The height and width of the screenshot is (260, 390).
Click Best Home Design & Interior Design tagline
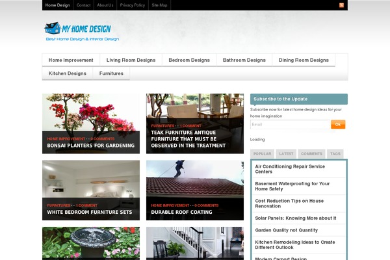tap(83, 39)
